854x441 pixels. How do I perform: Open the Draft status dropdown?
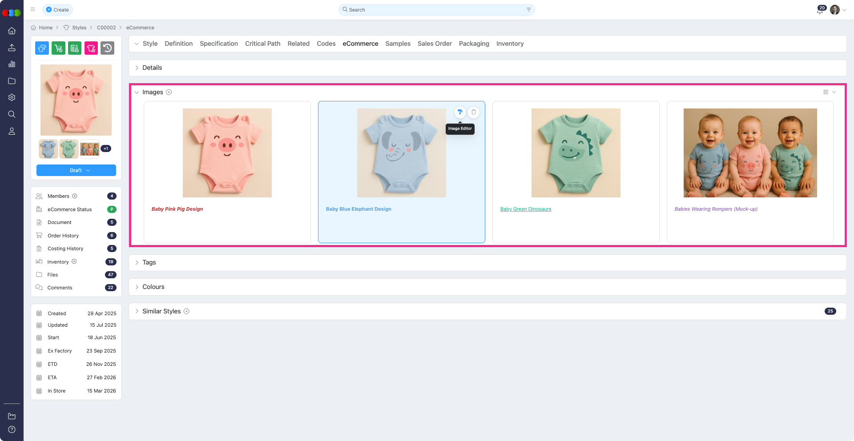click(76, 170)
